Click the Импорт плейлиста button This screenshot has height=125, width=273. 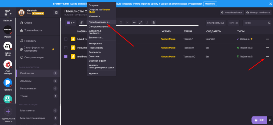[258, 13]
